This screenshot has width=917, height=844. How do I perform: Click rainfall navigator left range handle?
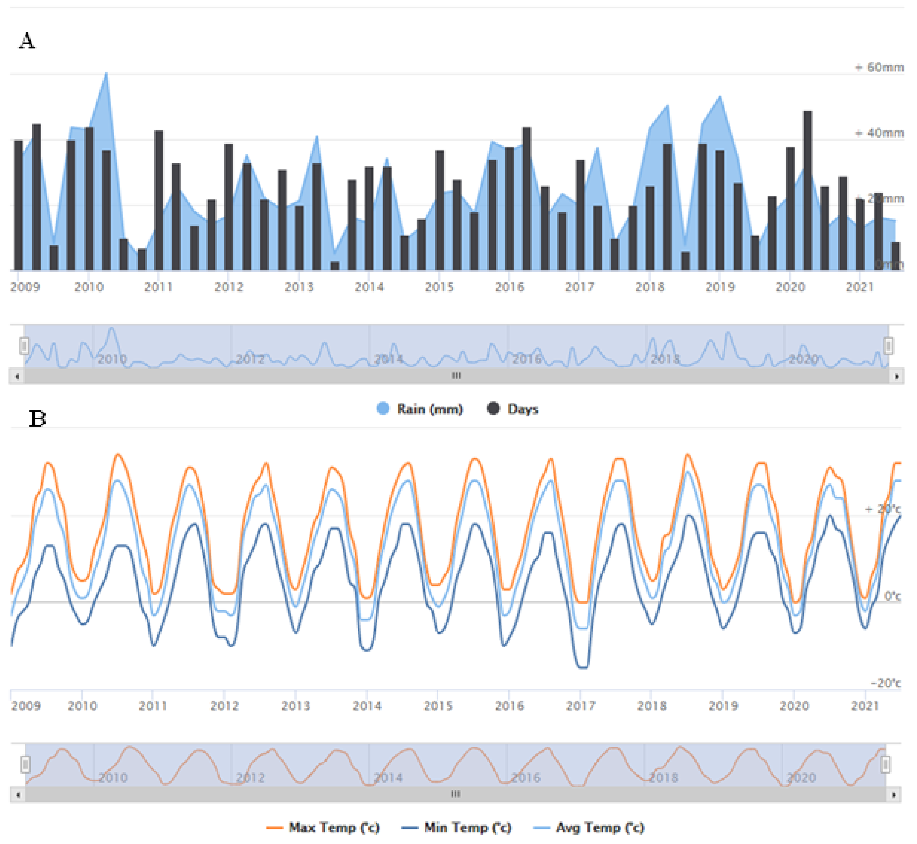point(24,346)
